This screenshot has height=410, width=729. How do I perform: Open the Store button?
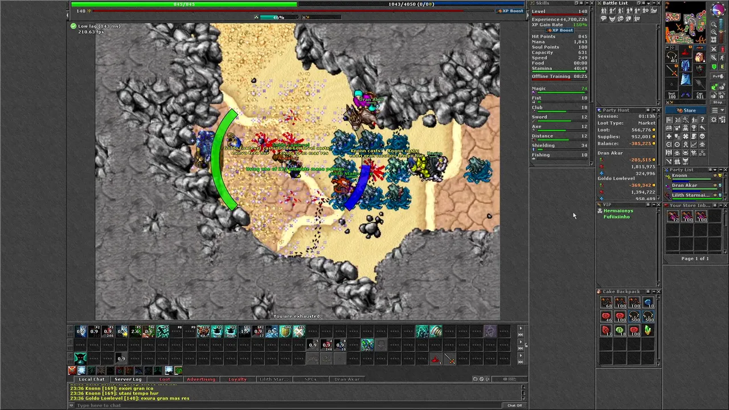pos(686,110)
